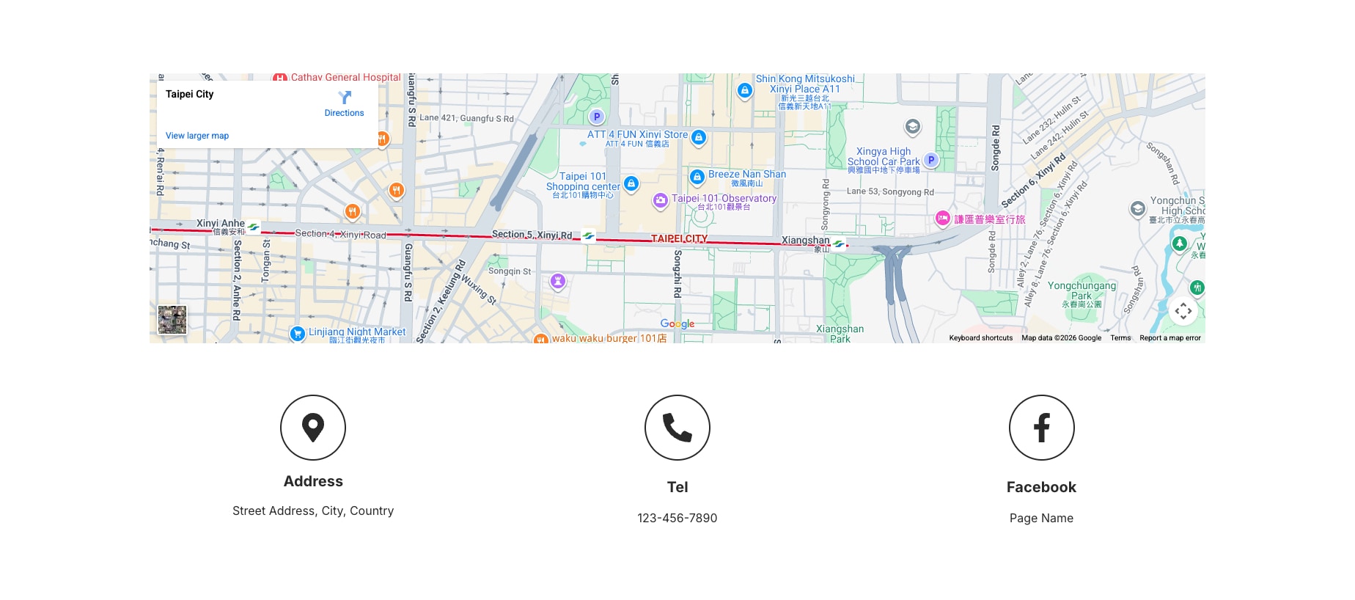1355x600 pixels.
Task: Click the Facebook circle icon
Action: pos(1041,428)
